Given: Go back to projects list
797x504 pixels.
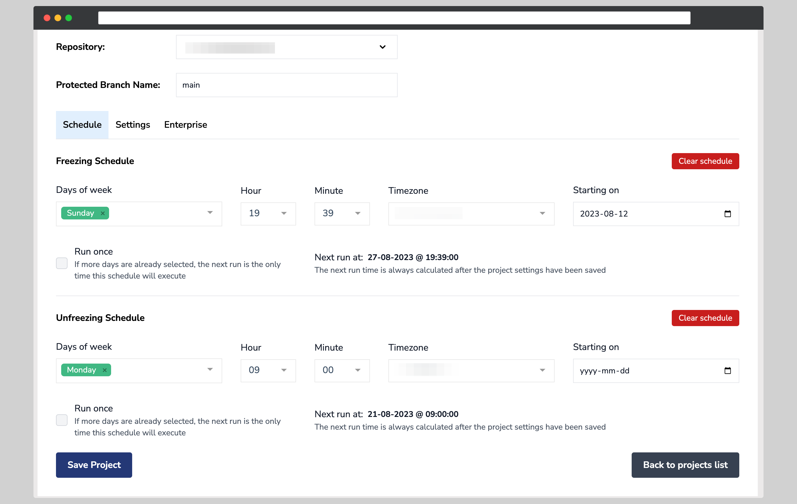Looking at the screenshot, I should (685, 465).
